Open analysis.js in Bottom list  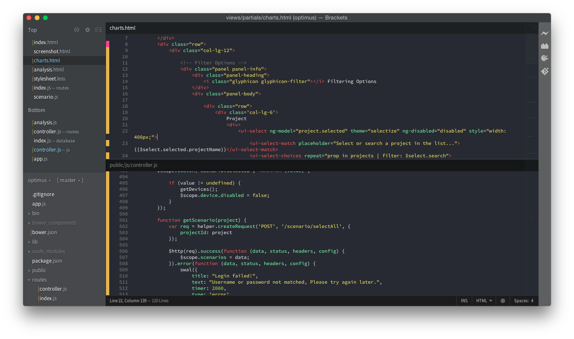coord(45,123)
